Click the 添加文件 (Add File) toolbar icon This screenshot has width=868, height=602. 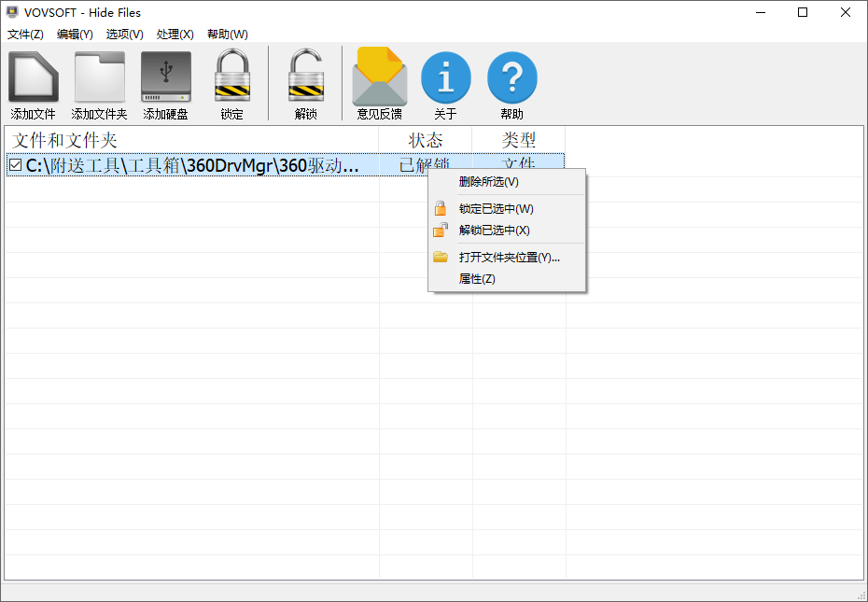(x=33, y=77)
